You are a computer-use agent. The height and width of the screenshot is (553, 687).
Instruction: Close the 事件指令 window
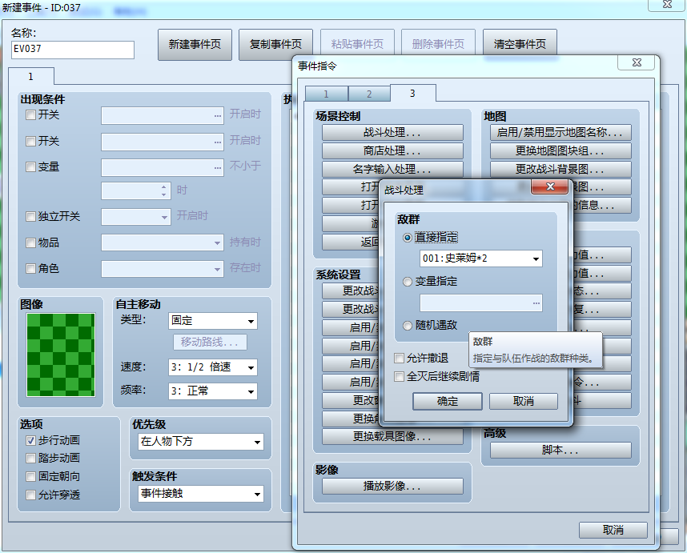point(637,62)
